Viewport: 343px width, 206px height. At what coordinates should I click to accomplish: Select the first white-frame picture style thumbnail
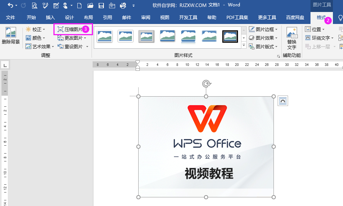105,36
